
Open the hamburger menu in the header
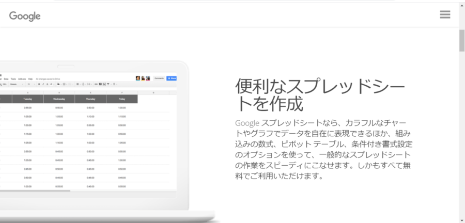coord(445,15)
